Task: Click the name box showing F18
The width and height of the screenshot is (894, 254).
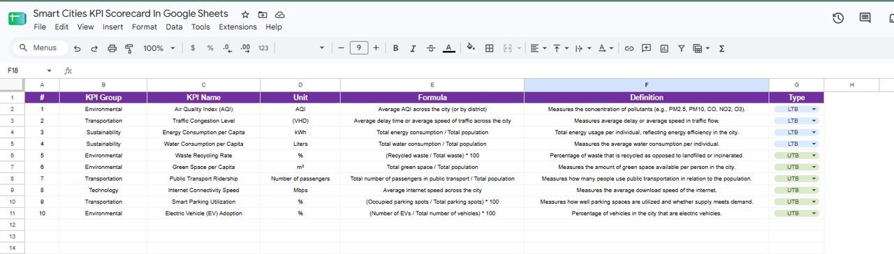Action: pos(23,70)
